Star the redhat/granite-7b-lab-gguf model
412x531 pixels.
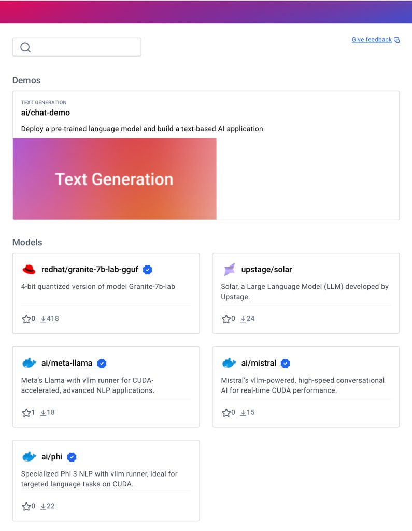26,319
